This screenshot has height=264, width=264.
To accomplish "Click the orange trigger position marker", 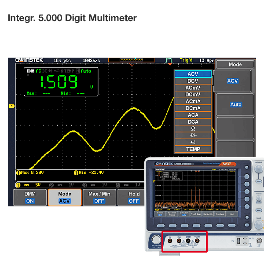I will 131,65.
